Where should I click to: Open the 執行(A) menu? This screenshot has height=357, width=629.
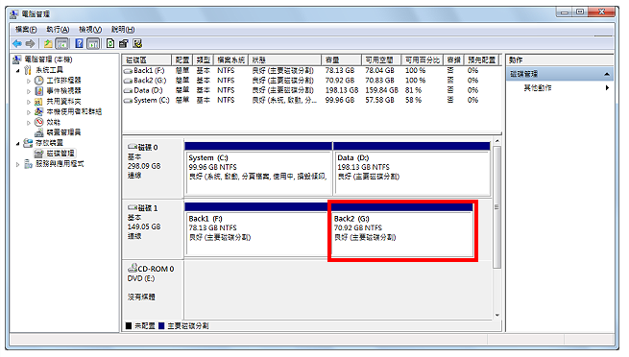point(58,29)
